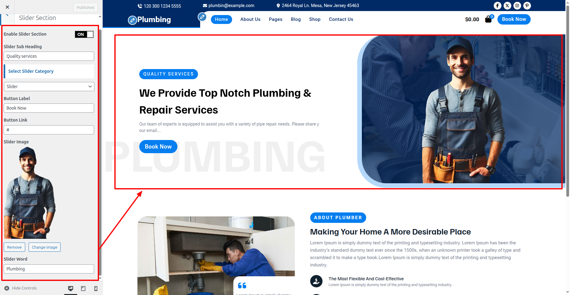The image size is (570, 295).
Task: Go back using the panel chevron
Action: [x=7, y=15]
